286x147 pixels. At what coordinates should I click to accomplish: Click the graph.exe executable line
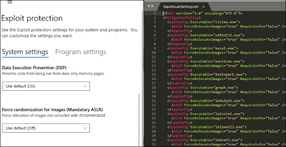[203, 87]
